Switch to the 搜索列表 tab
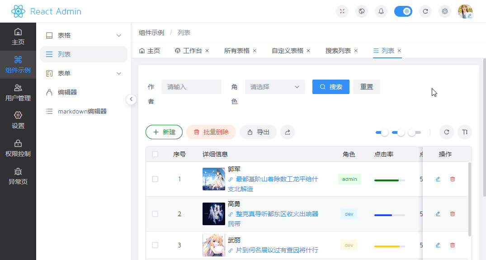 click(338, 51)
